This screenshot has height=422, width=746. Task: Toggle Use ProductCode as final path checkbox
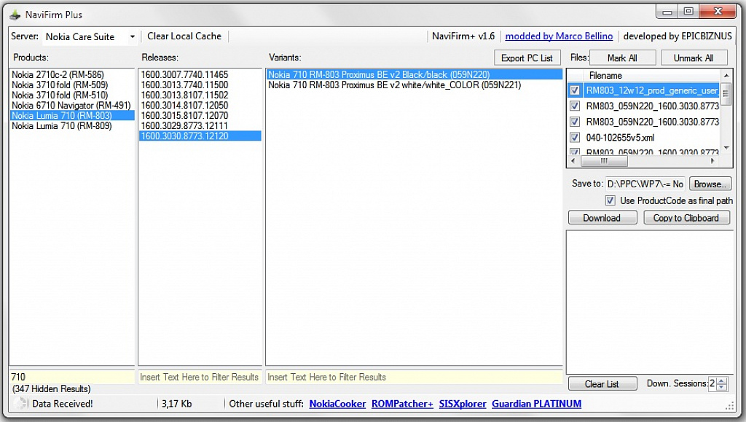pos(610,200)
